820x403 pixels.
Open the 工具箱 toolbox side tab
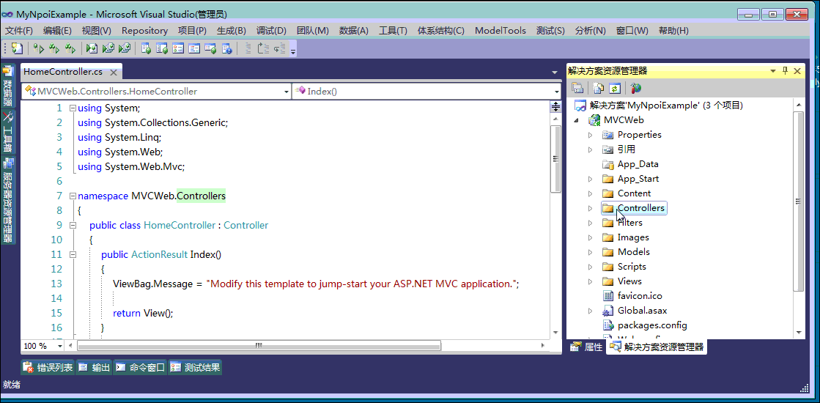8,132
